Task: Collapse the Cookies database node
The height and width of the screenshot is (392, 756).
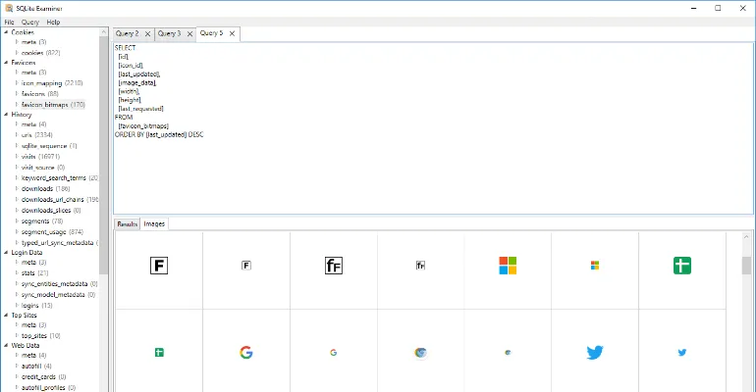Action: (x=6, y=32)
